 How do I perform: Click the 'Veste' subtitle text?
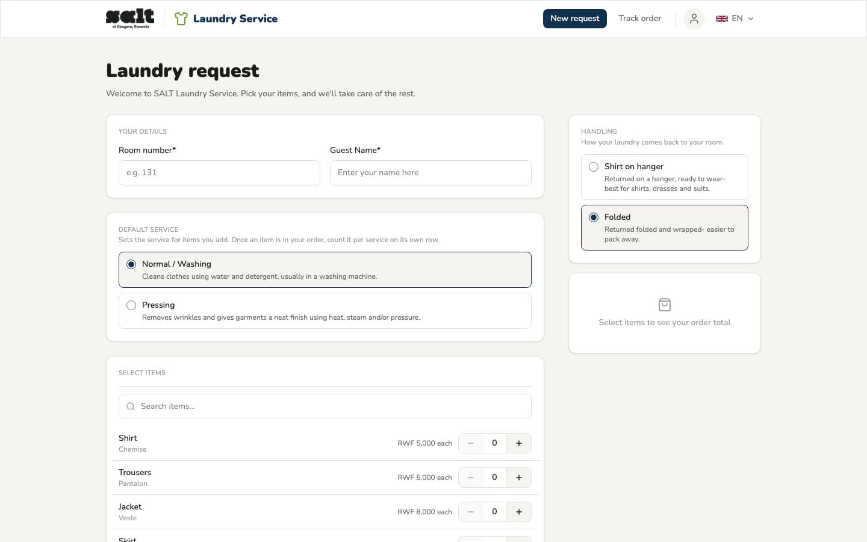click(x=128, y=518)
